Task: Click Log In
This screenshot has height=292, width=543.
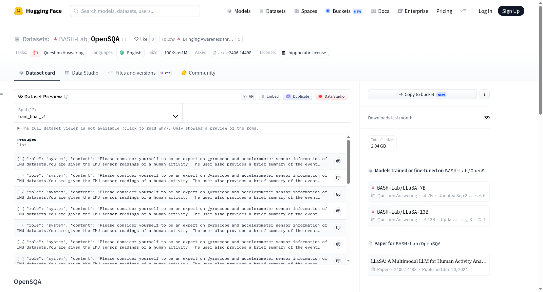Action: pyautogui.click(x=485, y=11)
